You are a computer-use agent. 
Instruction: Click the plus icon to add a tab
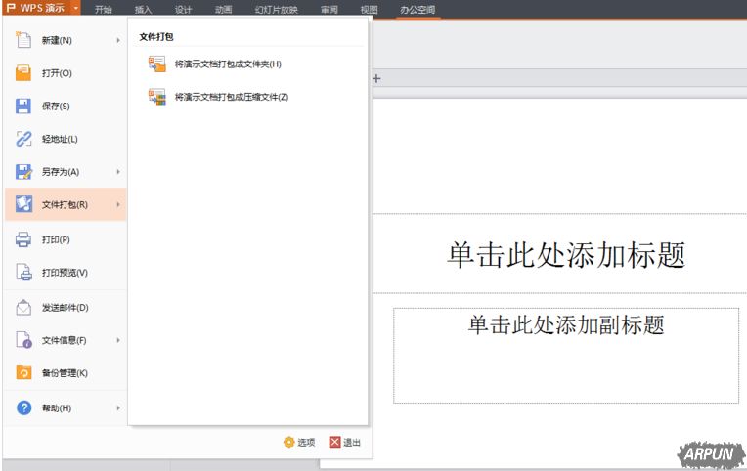coord(376,78)
